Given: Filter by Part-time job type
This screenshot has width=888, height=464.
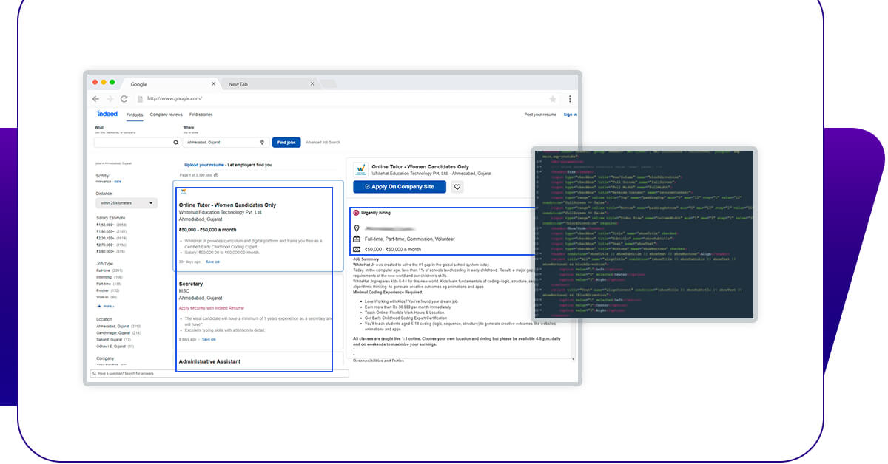Looking at the screenshot, I should click(104, 284).
